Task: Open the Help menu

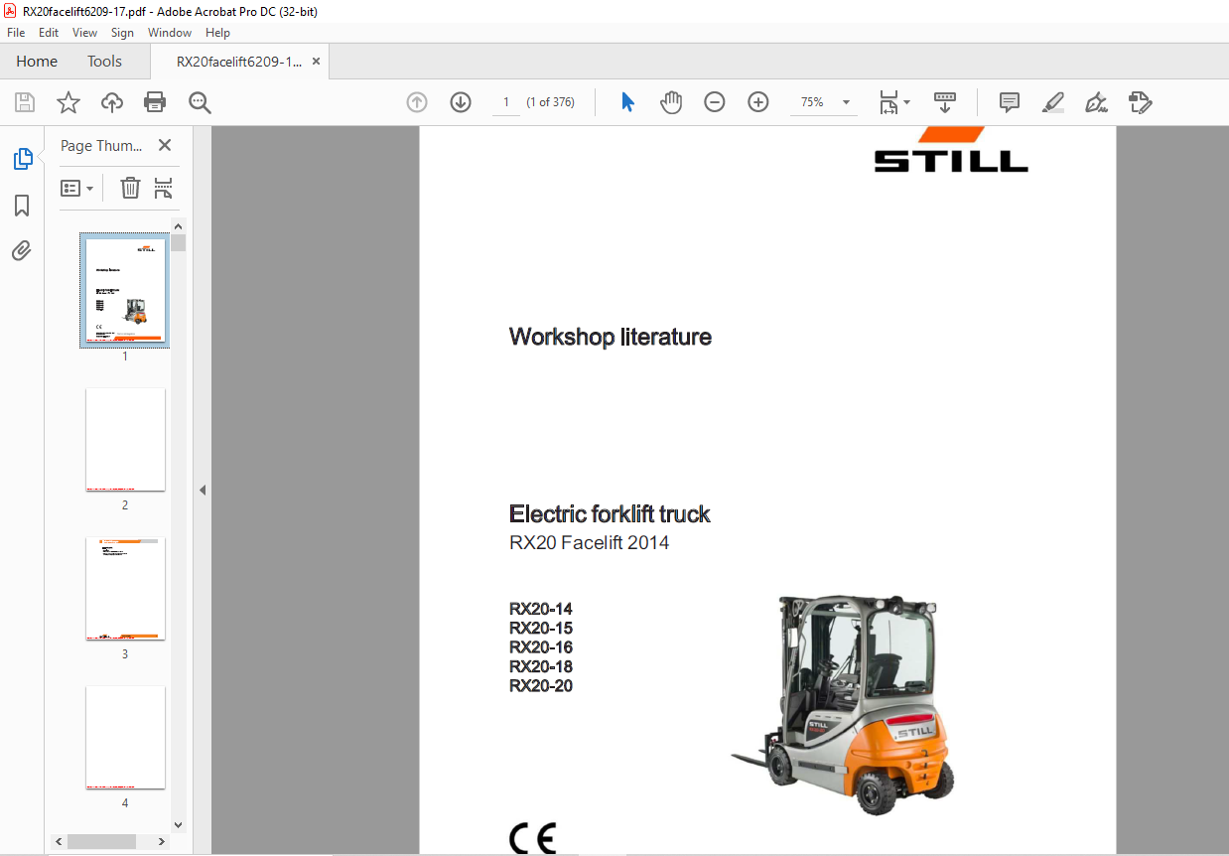Action: 217,33
